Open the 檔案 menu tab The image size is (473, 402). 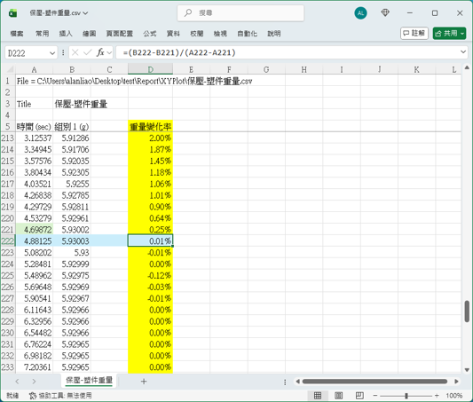17,34
